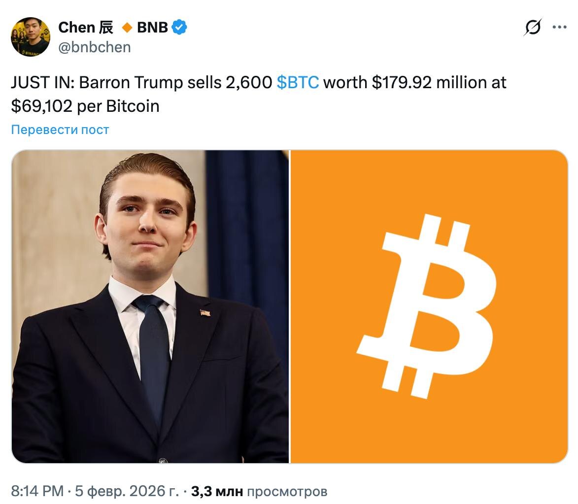Click the American flag lapel pin in the photo
The image size is (578, 504).
click(x=205, y=313)
